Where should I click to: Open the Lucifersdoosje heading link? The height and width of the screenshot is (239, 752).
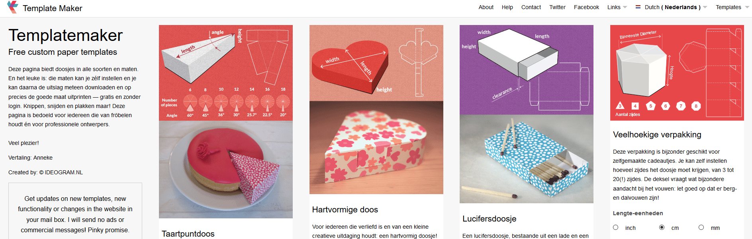pyautogui.click(x=490, y=219)
